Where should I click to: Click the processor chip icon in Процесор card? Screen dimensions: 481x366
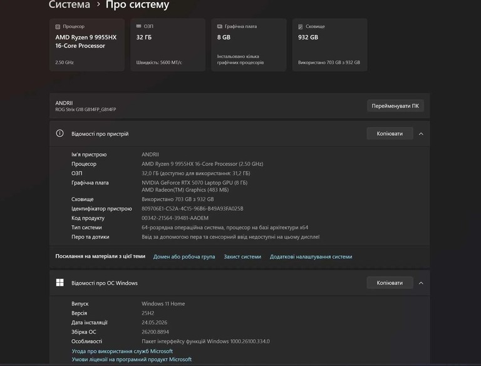tap(58, 27)
